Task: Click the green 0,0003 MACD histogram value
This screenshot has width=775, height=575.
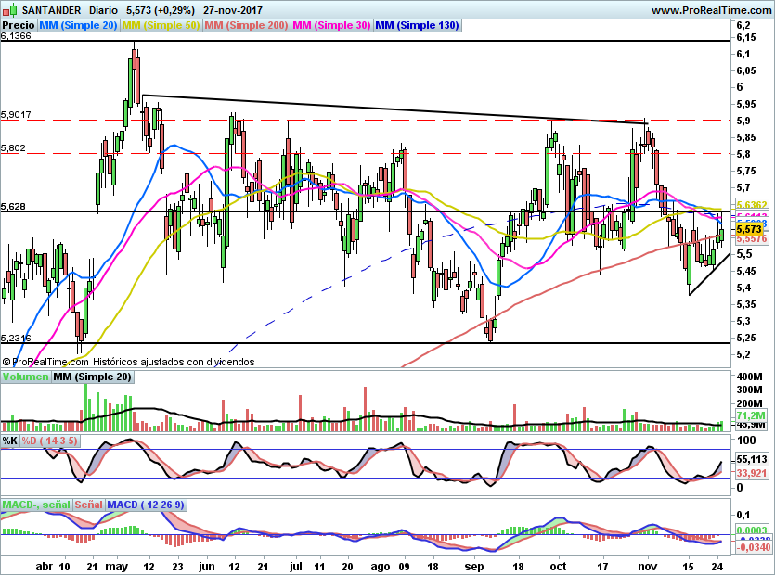Action: (753, 530)
